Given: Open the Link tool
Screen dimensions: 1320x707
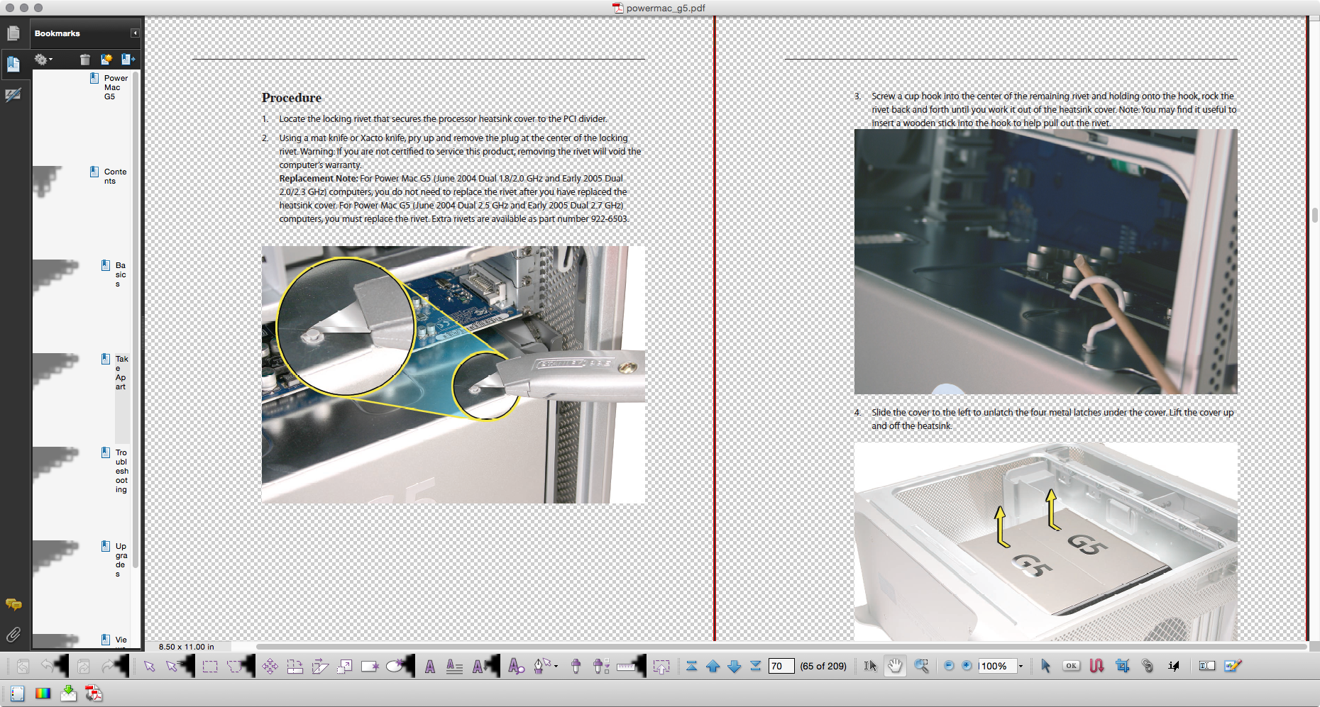Looking at the screenshot, I should [1148, 666].
